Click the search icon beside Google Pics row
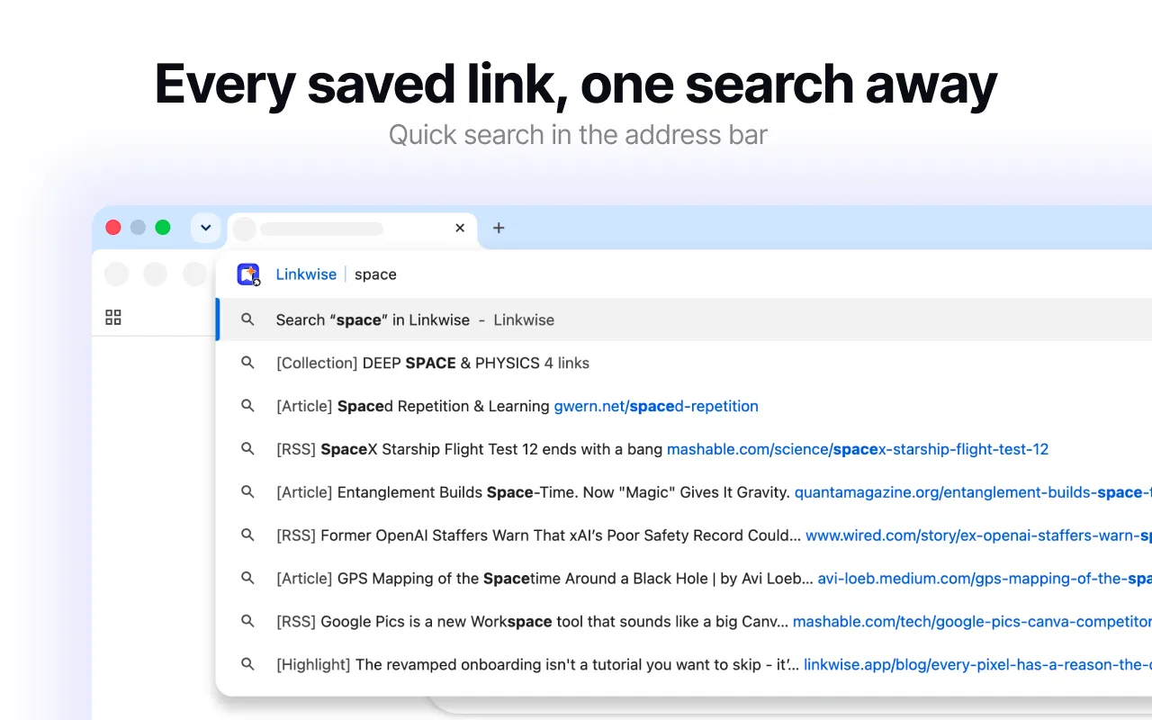Viewport: 1152px width, 720px height. coord(247,621)
